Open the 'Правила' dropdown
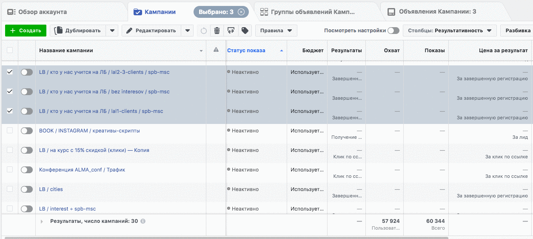Screen dimensions: 533x239 pos(276,31)
